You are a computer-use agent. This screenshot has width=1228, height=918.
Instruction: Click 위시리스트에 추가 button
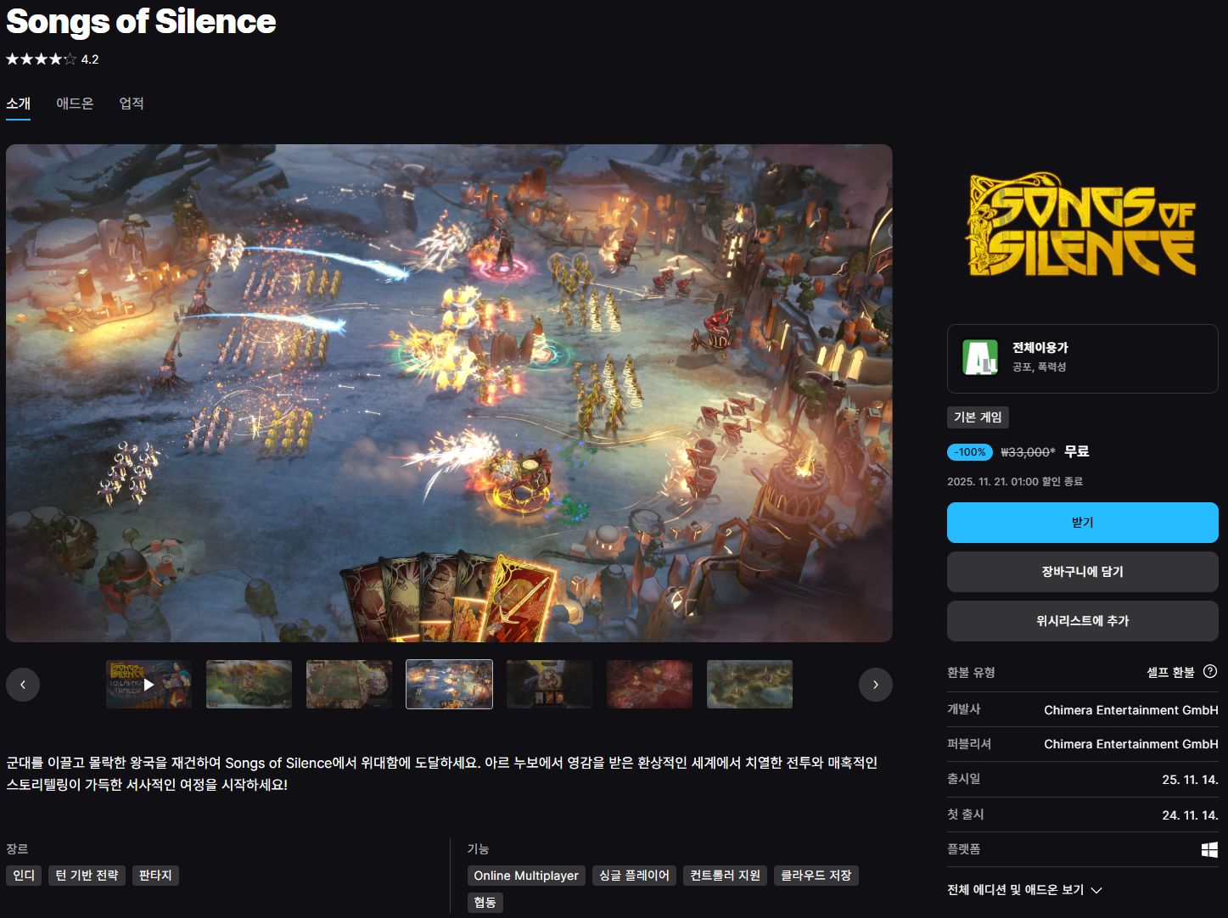[1082, 621]
